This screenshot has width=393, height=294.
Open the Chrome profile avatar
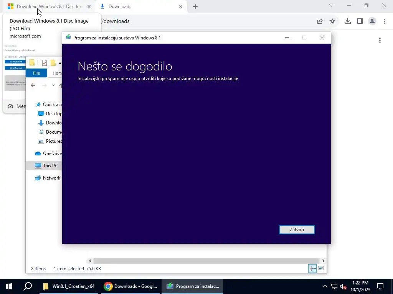coord(372,21)
